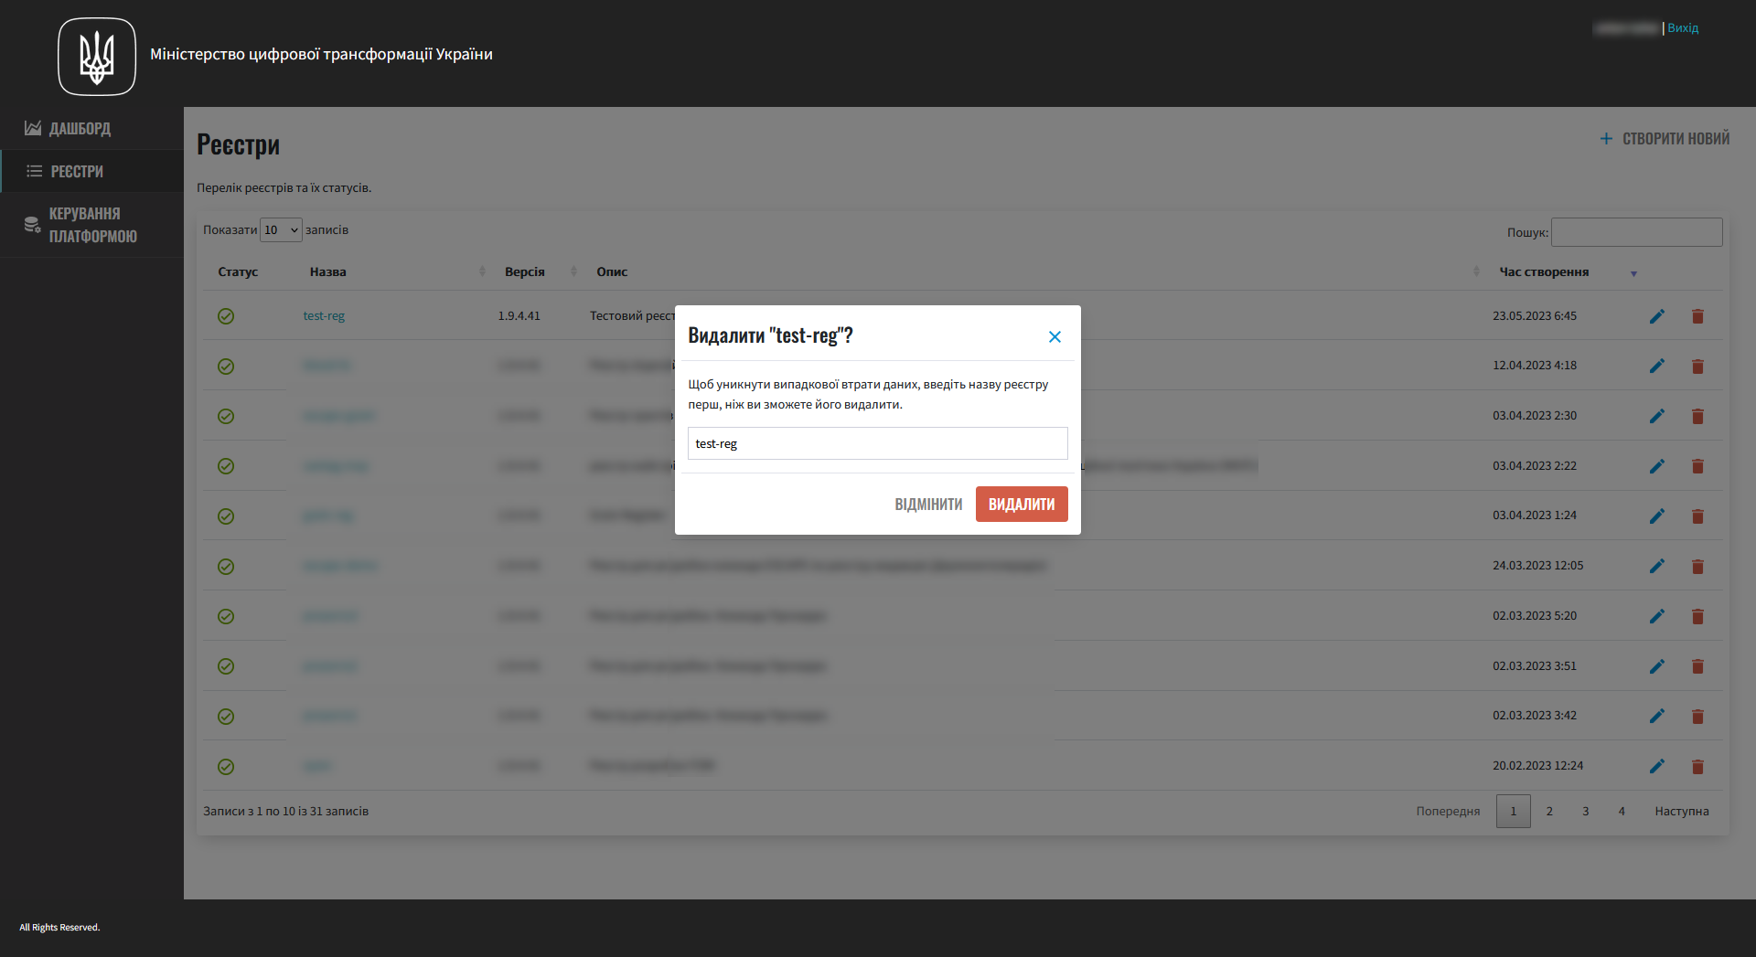This screenshot has width=1756, height=957.
Task: Delete the registry created 24.03.2023 12:05
Action: 1697,567
